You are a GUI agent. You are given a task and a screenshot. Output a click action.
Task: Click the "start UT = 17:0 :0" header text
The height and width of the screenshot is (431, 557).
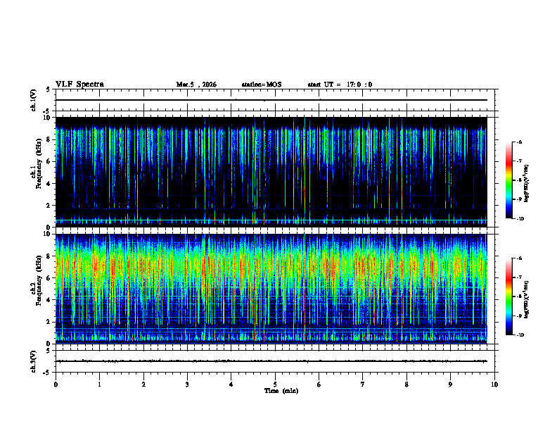[340, 85]
